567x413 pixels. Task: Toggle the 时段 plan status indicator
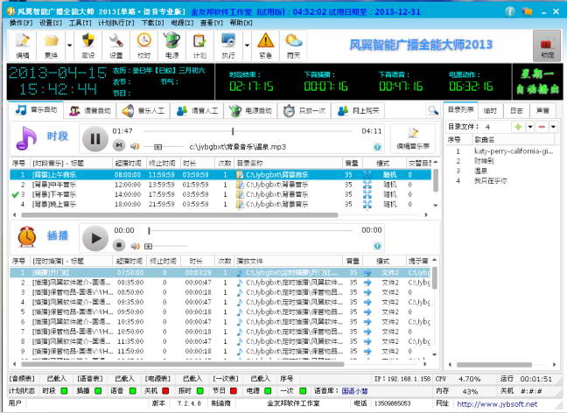click(x=64, y=390)
